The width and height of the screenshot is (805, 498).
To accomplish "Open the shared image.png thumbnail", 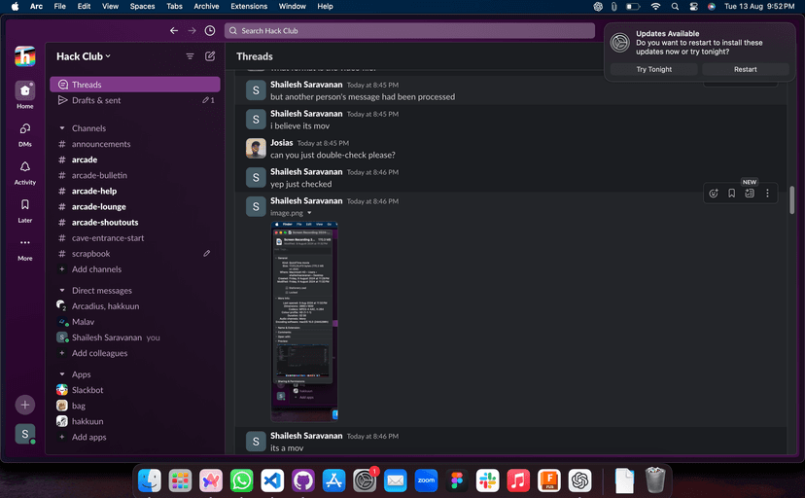I will [x=304, y=319].
